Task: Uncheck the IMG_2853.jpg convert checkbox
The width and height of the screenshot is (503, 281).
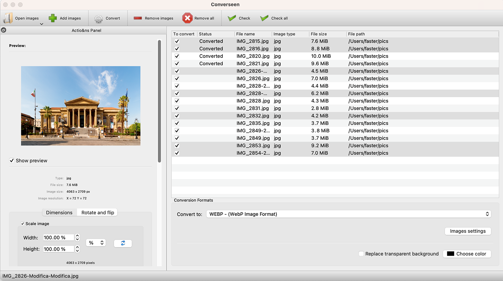Action: (x=177, y=146)
